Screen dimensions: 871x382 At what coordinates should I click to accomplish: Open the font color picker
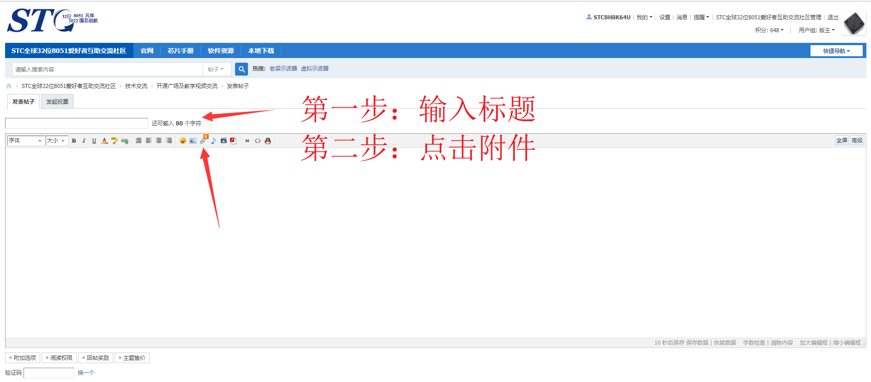click(x=104, y=141)
